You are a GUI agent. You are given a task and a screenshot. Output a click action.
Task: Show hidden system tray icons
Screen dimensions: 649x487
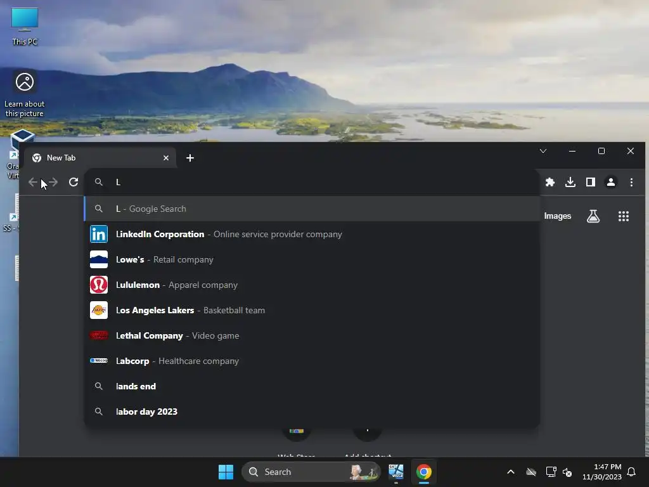click(x=511, y=472)
